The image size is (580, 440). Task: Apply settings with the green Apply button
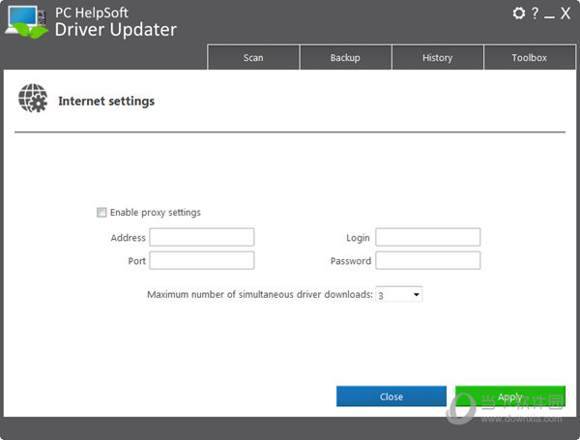click(510, 396)
